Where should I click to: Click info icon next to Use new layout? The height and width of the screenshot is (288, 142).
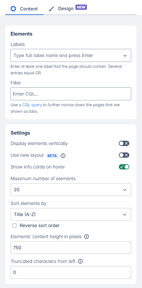pyautogui.click(x=63, y=156)
